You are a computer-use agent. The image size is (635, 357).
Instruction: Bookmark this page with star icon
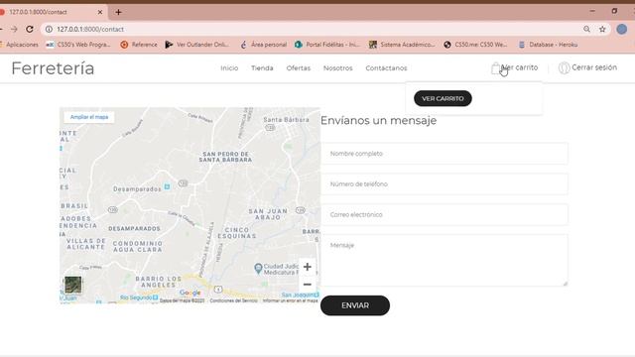coord(602,29)
